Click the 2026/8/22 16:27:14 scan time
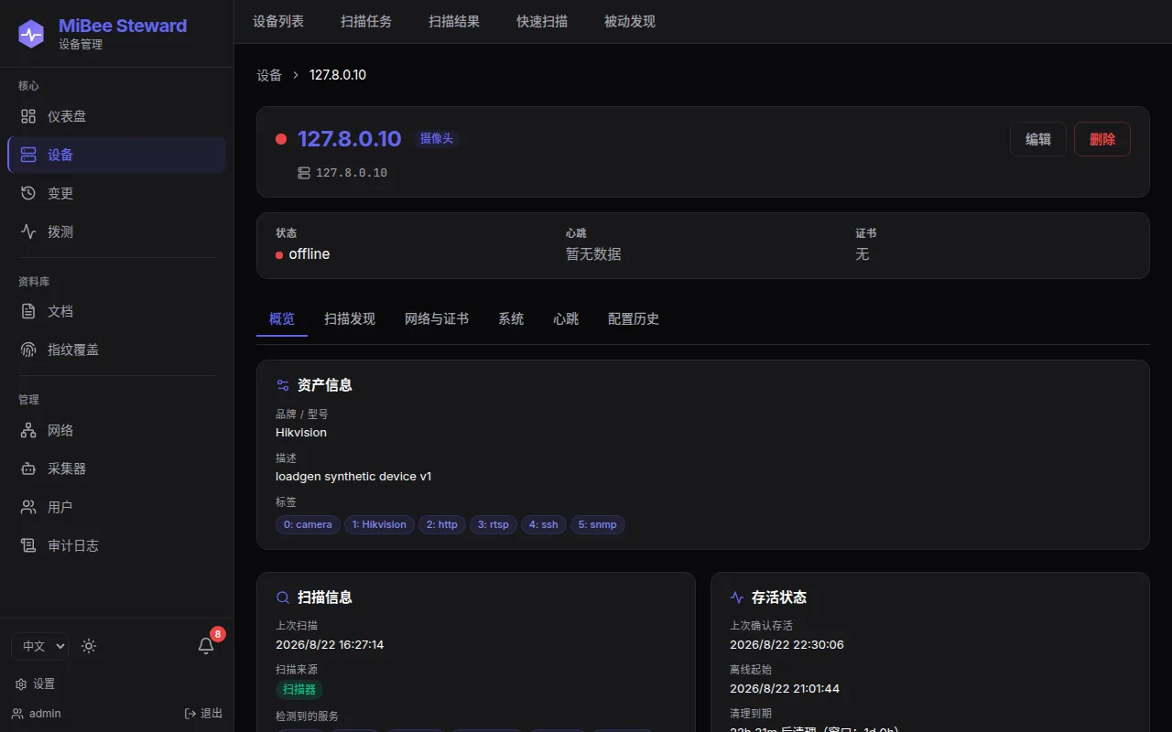The width and height of the screenshot is (1172, 732). pyautogui.click(x=330, y=644)
